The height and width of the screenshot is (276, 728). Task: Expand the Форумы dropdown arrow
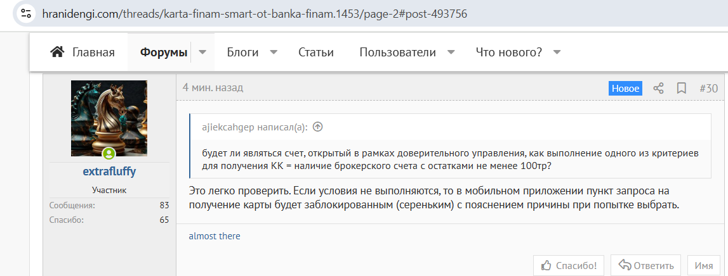202,53
